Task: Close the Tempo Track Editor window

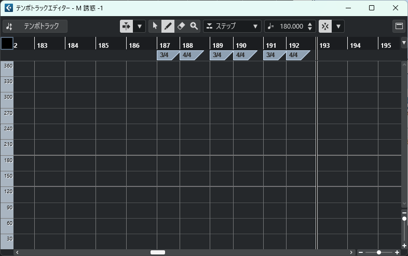Action: (395, 8)
